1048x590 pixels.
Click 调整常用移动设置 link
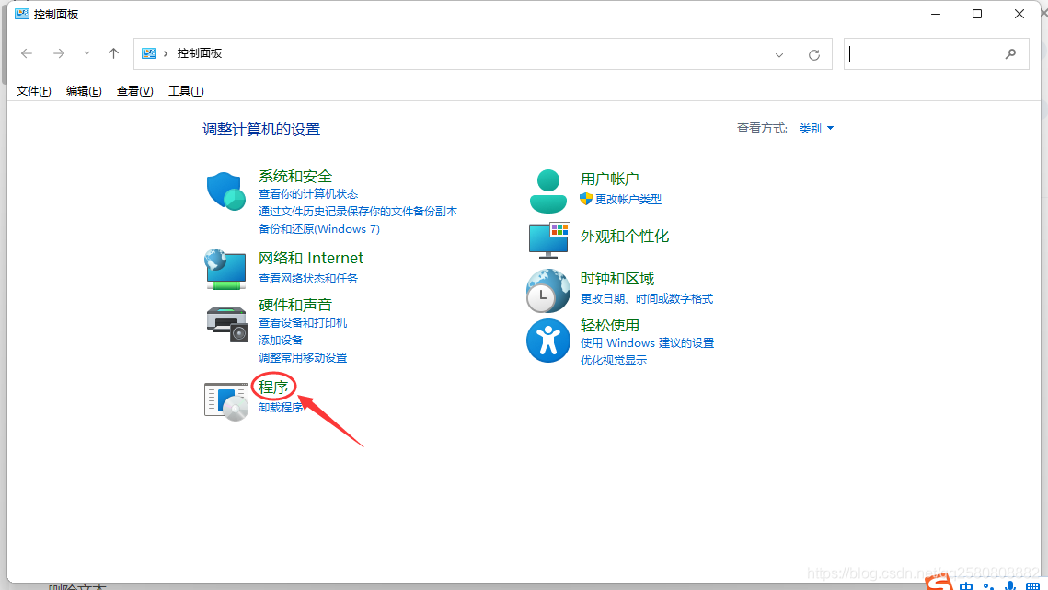coord(303,358)
